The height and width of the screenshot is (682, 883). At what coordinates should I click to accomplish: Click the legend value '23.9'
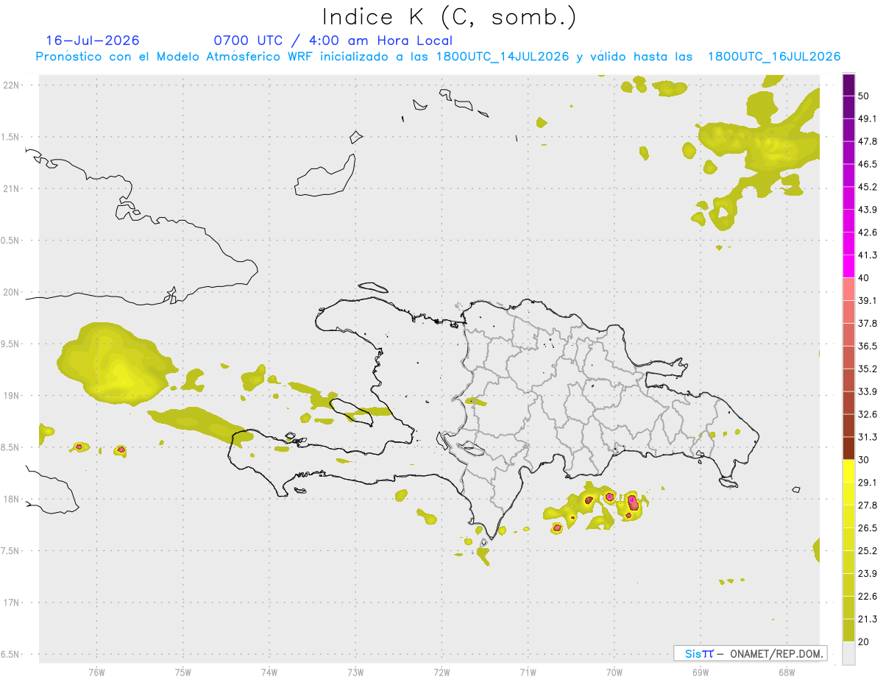tap(868, 573)
